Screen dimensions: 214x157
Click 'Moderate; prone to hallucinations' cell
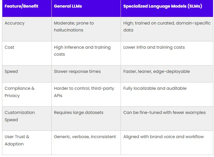tap(74, 26)
